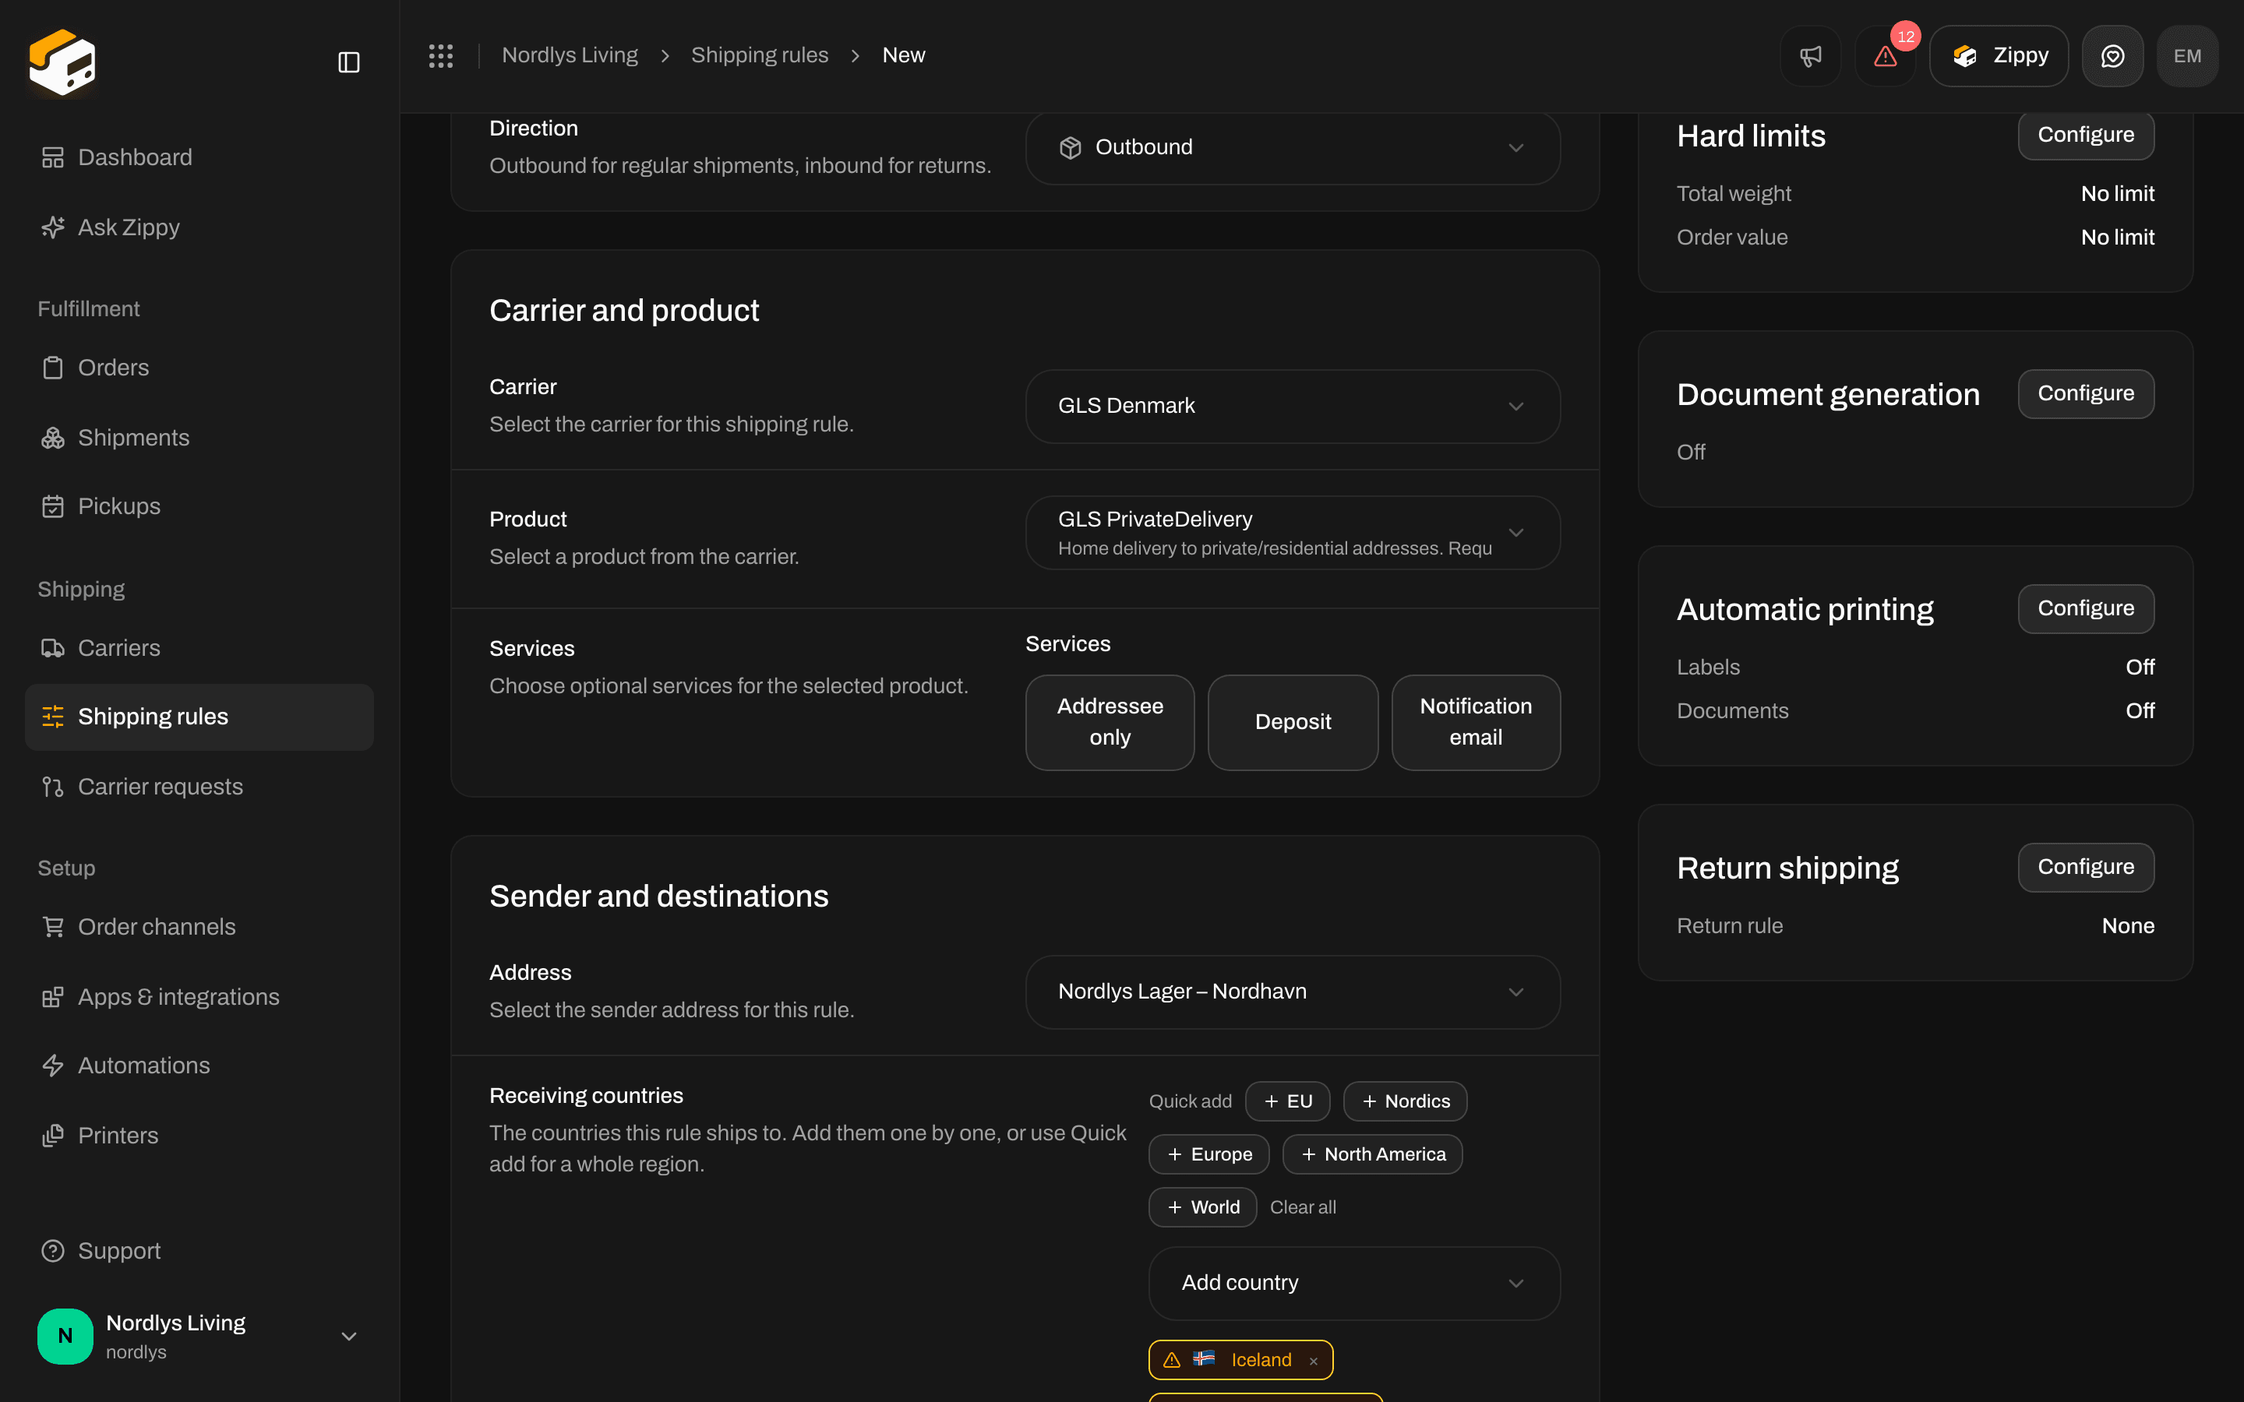Quick add North America countries
The image size is (2244, 1402).
tap(1372, 1154)
